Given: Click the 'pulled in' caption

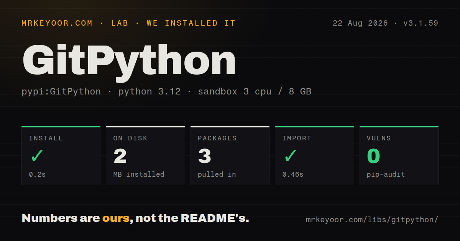Looking at the screenshot, I should (217, 174).
